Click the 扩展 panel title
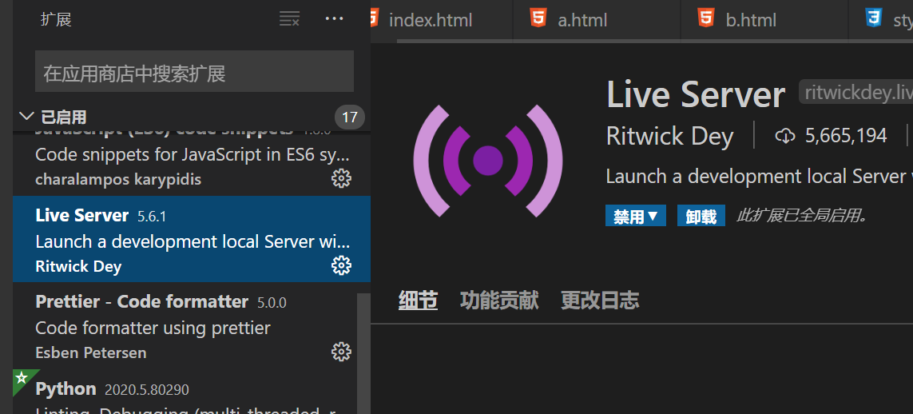 tap(56, 19)
